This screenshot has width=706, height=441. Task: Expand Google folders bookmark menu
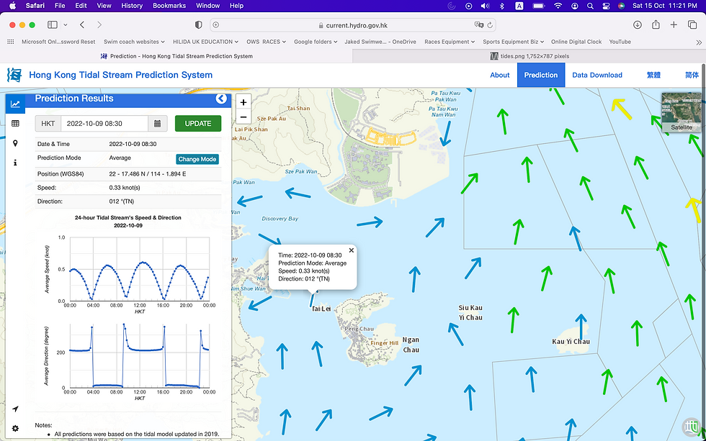(316, 42)
